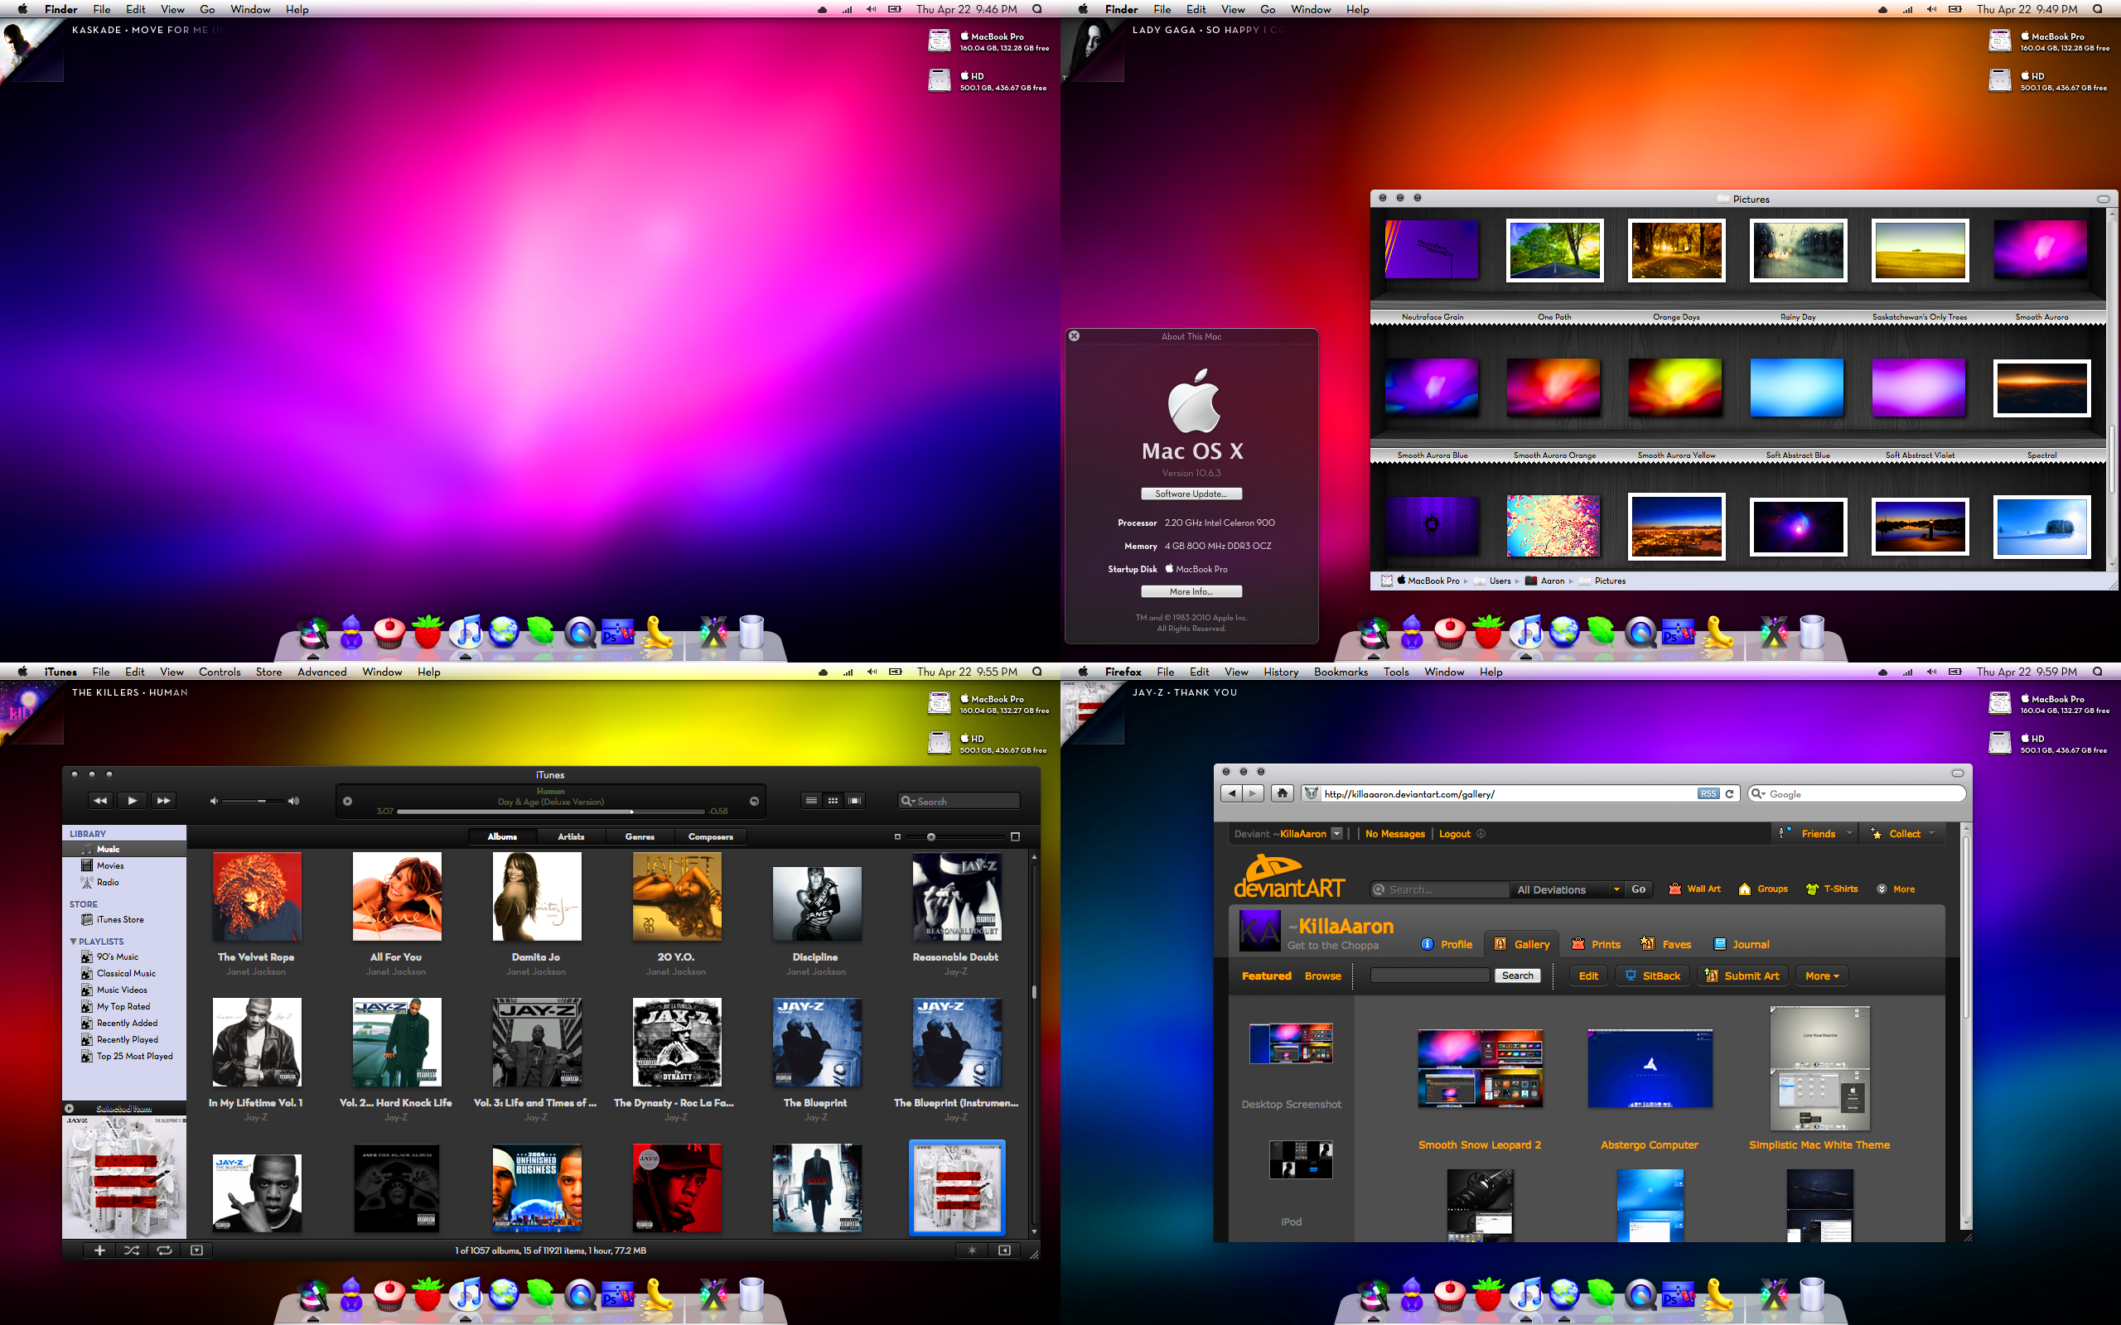2121x1325 pixels.
Task: Show the iTunes sidebar arrow button
Action: [x=1004, y=1250]
